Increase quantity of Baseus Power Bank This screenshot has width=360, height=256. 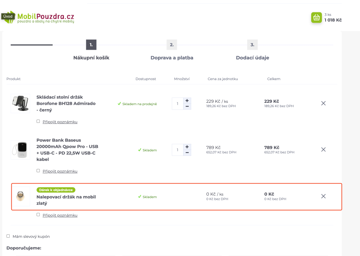187,147
